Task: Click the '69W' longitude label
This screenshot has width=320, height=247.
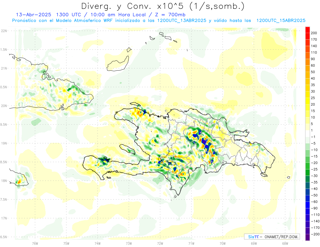Action: pyautogui.click(x=254, y=243)
